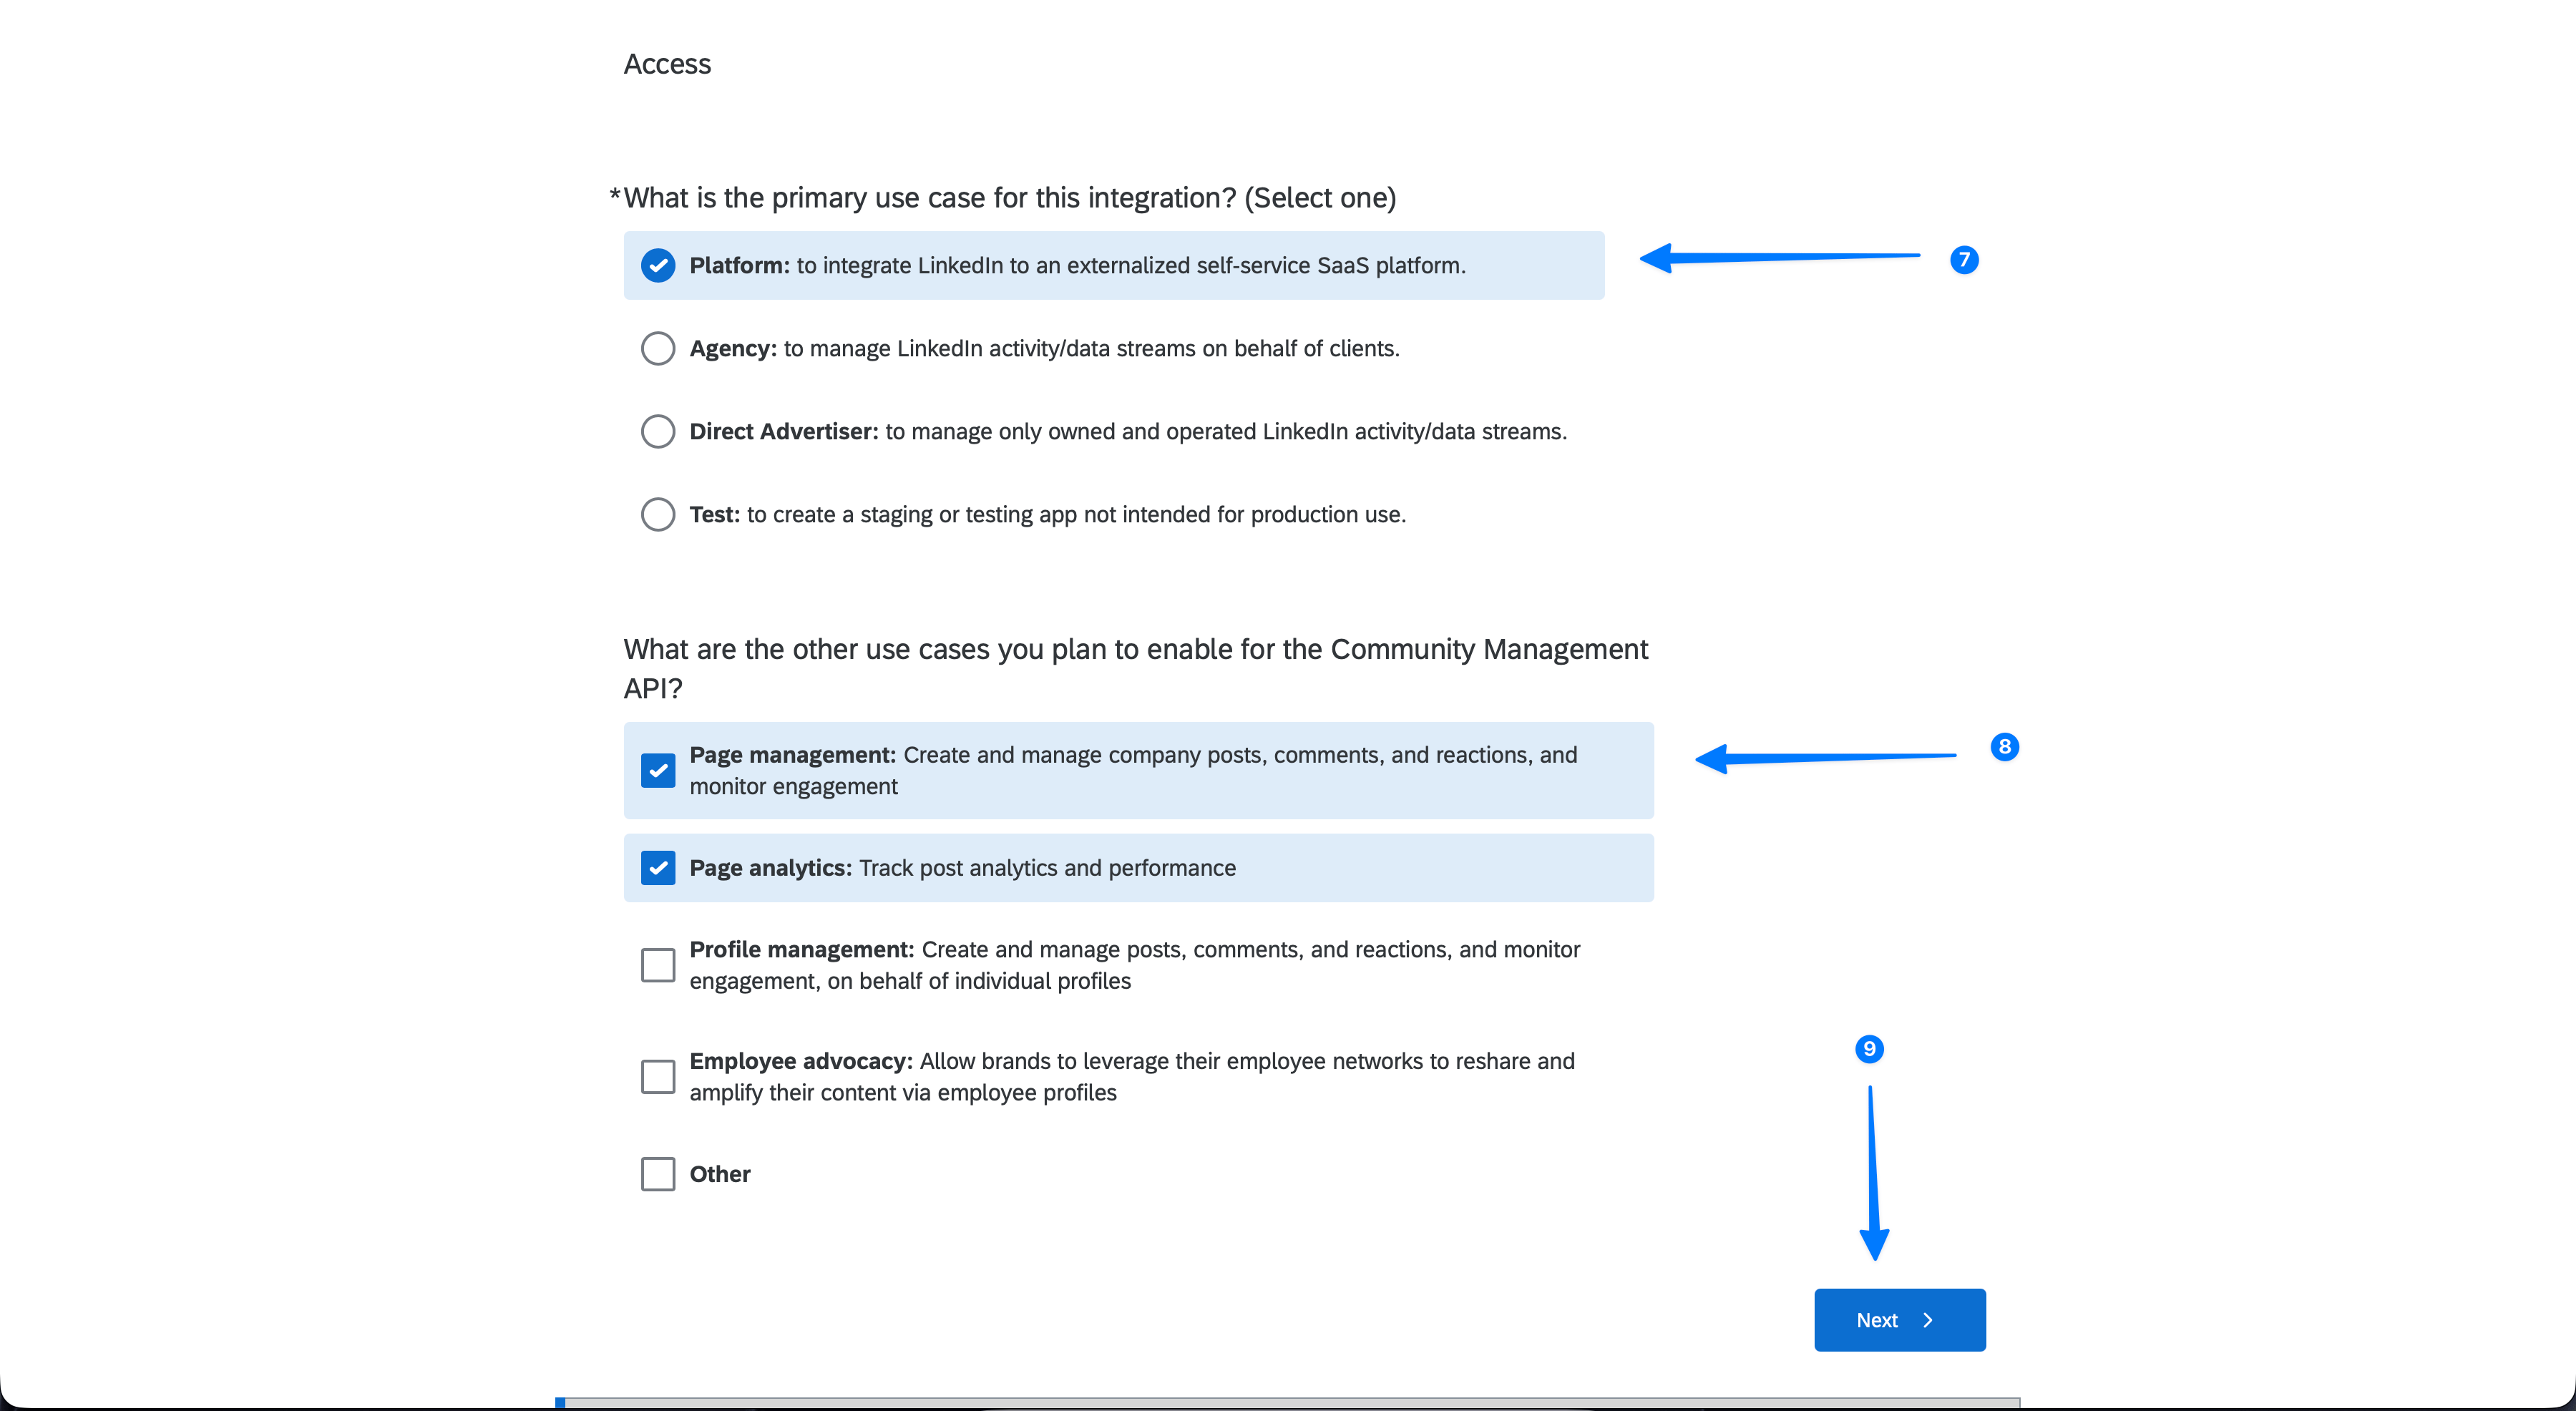
Task: Click the Access section heading
Action: (667, 64)
